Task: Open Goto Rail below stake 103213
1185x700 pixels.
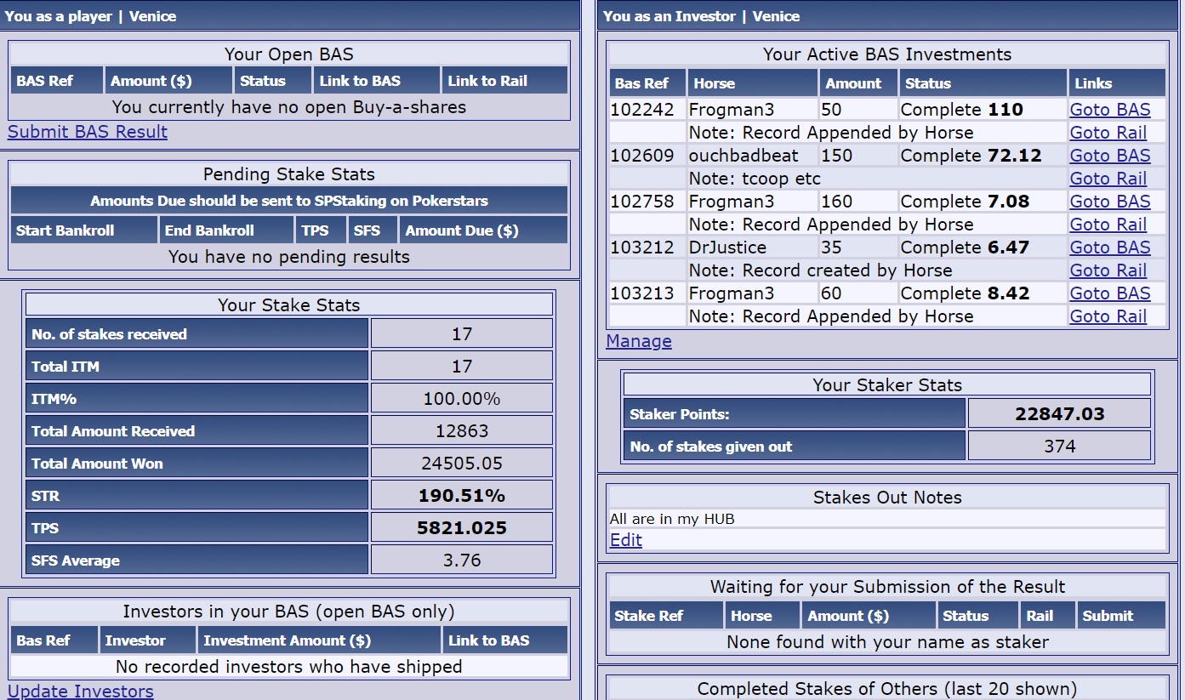Action: (x=1108, y=316)
